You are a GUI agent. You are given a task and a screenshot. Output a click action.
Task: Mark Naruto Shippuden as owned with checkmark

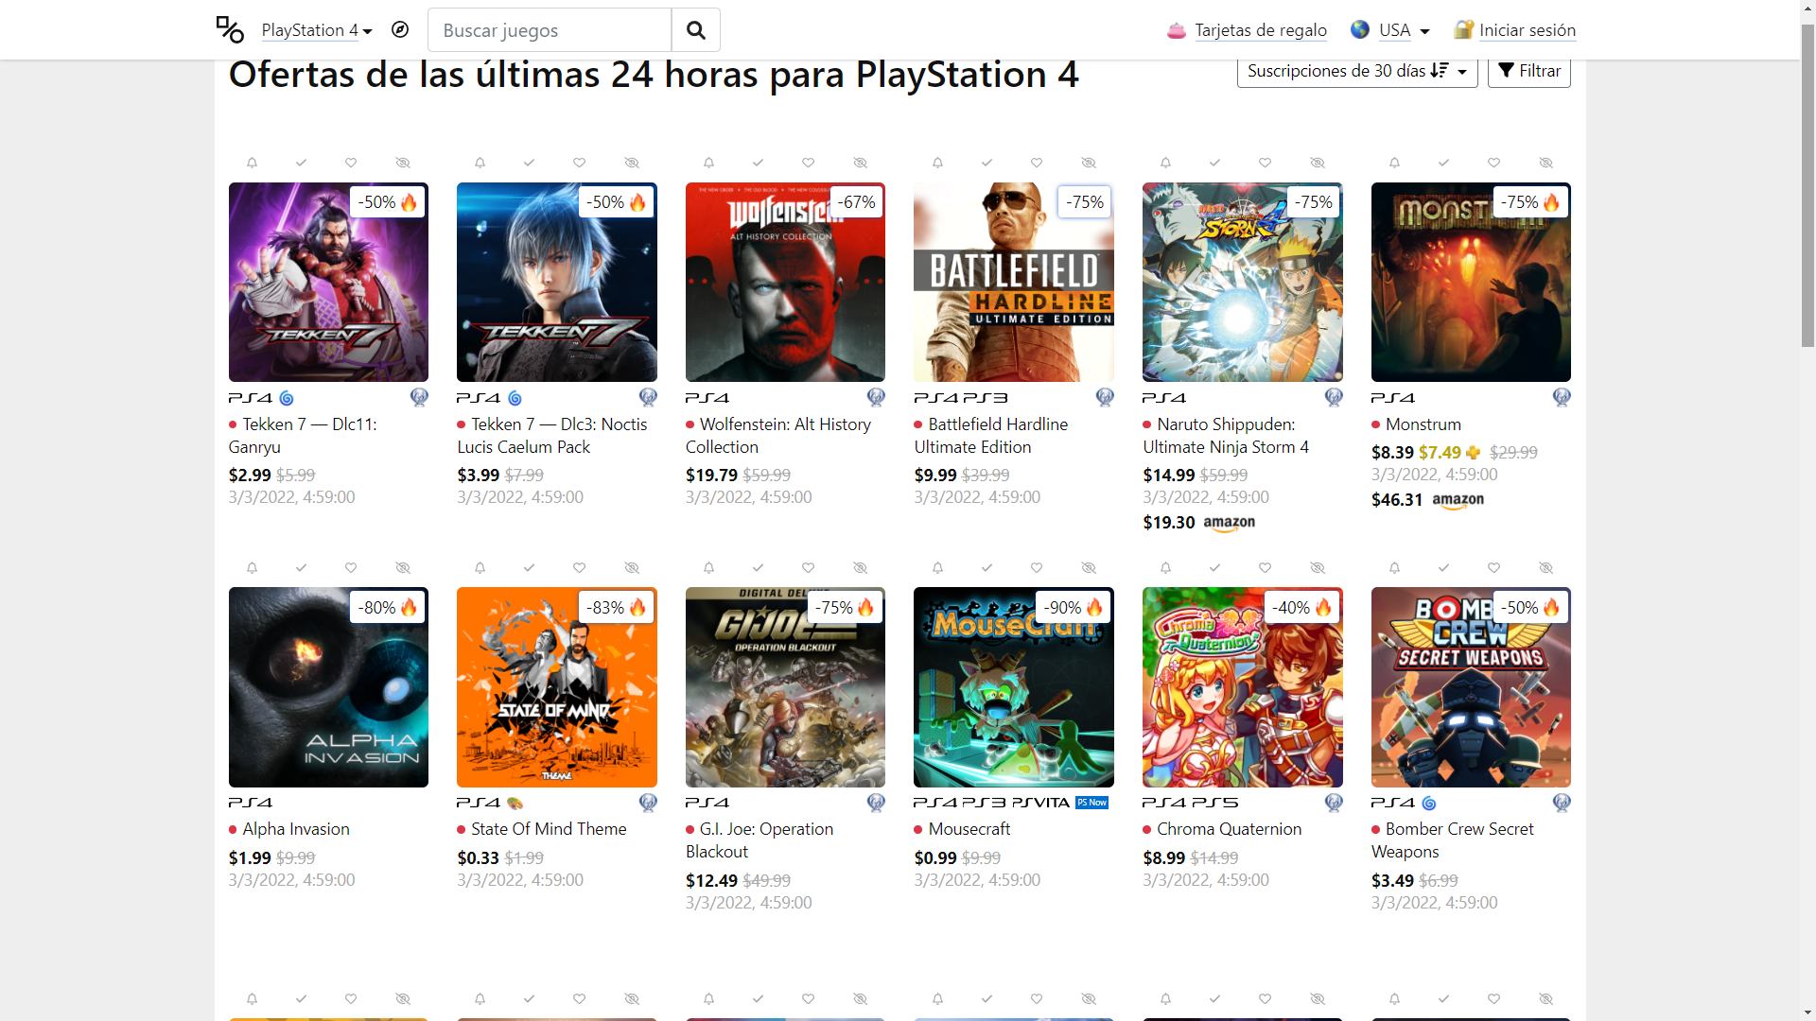point(1215,163)
